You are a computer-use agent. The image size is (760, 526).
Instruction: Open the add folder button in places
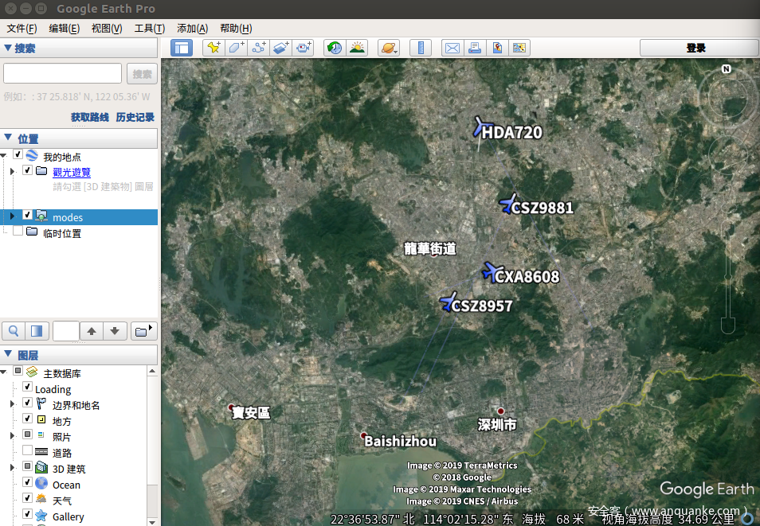(x=143, y=331)
